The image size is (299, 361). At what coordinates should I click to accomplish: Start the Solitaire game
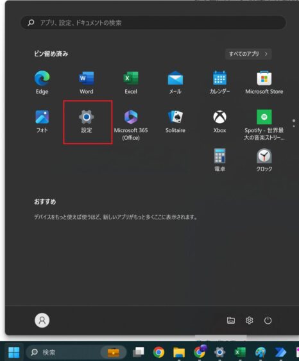[175, 121]
